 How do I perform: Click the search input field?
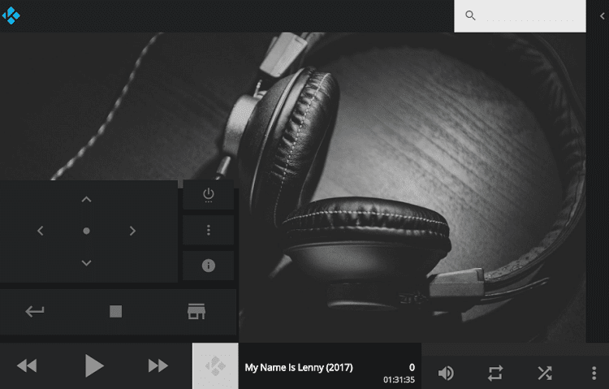(528, 15)
